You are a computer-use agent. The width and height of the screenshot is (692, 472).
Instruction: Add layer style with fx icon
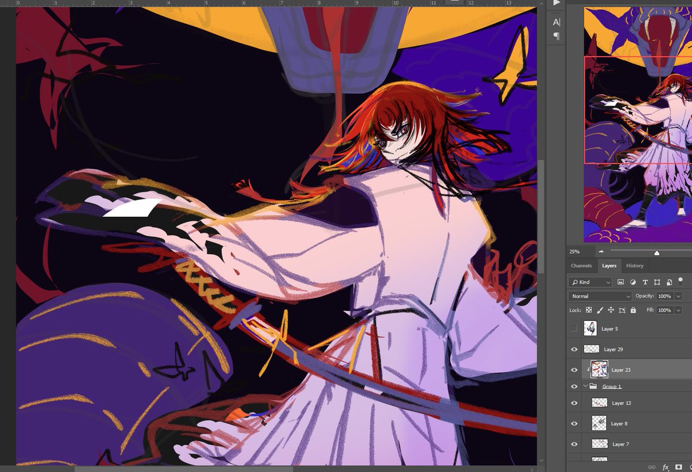pos(665,467)
